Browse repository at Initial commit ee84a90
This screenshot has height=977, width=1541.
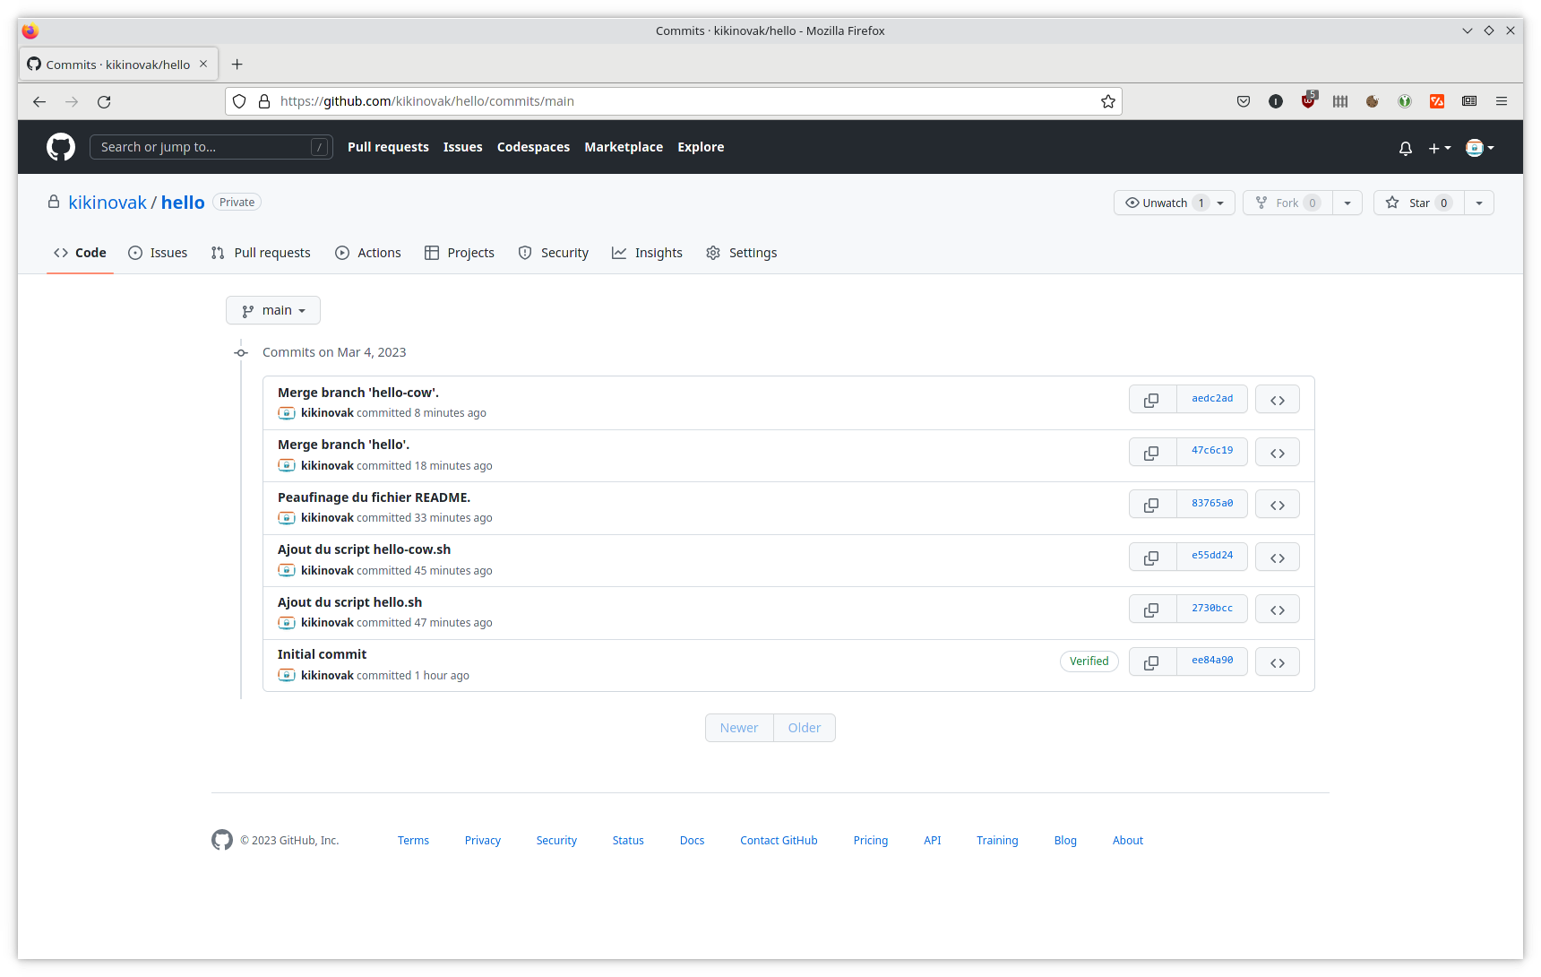1278,662
